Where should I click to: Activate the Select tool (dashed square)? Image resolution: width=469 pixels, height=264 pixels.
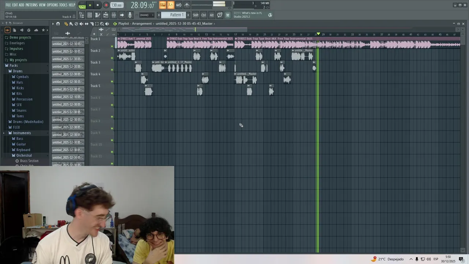pos(97,24)
